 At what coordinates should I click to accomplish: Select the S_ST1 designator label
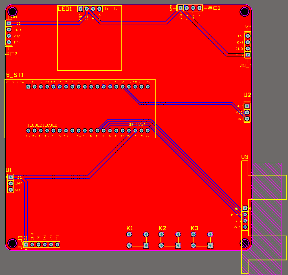click(15, 75)
